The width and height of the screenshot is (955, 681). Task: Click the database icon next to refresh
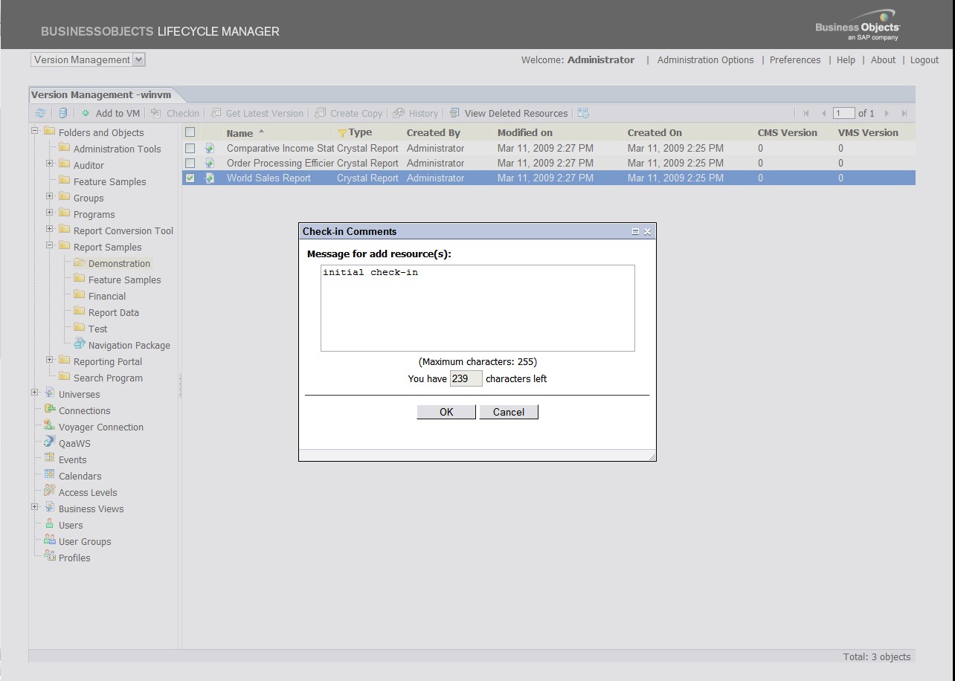click(x=62, y=113)
